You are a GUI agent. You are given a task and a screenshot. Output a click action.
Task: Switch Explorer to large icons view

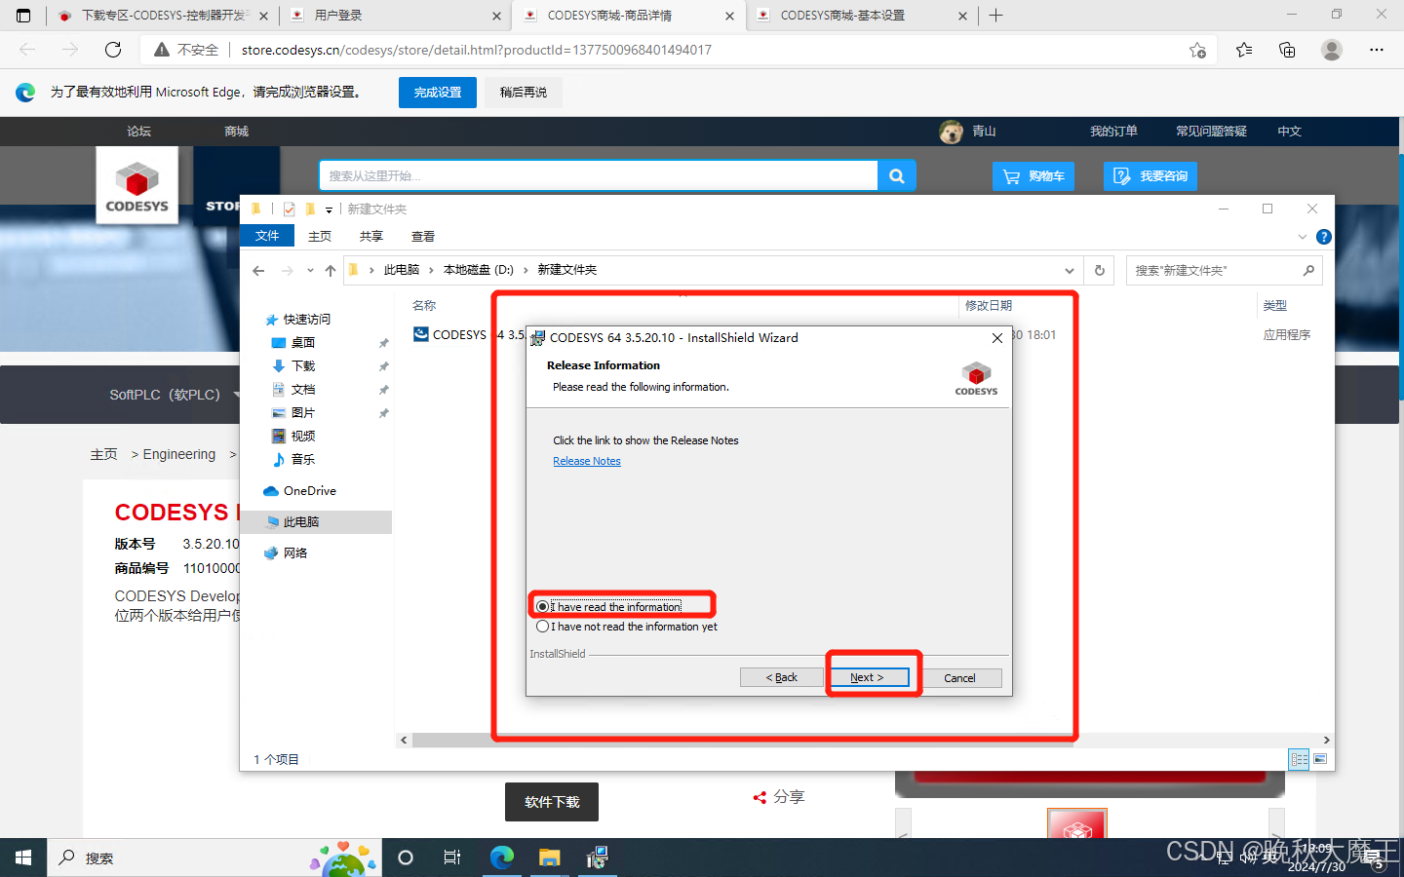click(1320, 759)
